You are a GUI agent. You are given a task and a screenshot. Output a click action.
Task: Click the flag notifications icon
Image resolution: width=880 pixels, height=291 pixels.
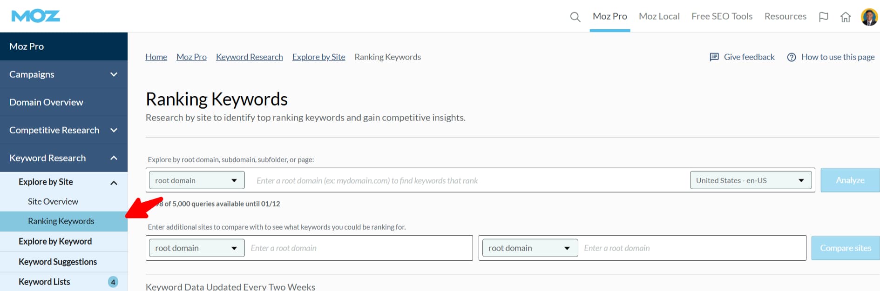pyautogui.click(x=823, y=17)
